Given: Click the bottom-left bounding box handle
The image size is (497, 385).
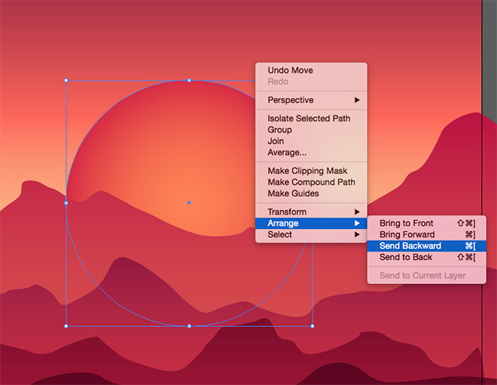Looking at the screenshot, I should [x=66, y=326].
